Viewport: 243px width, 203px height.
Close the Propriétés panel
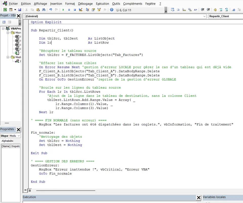click(18, 129)
